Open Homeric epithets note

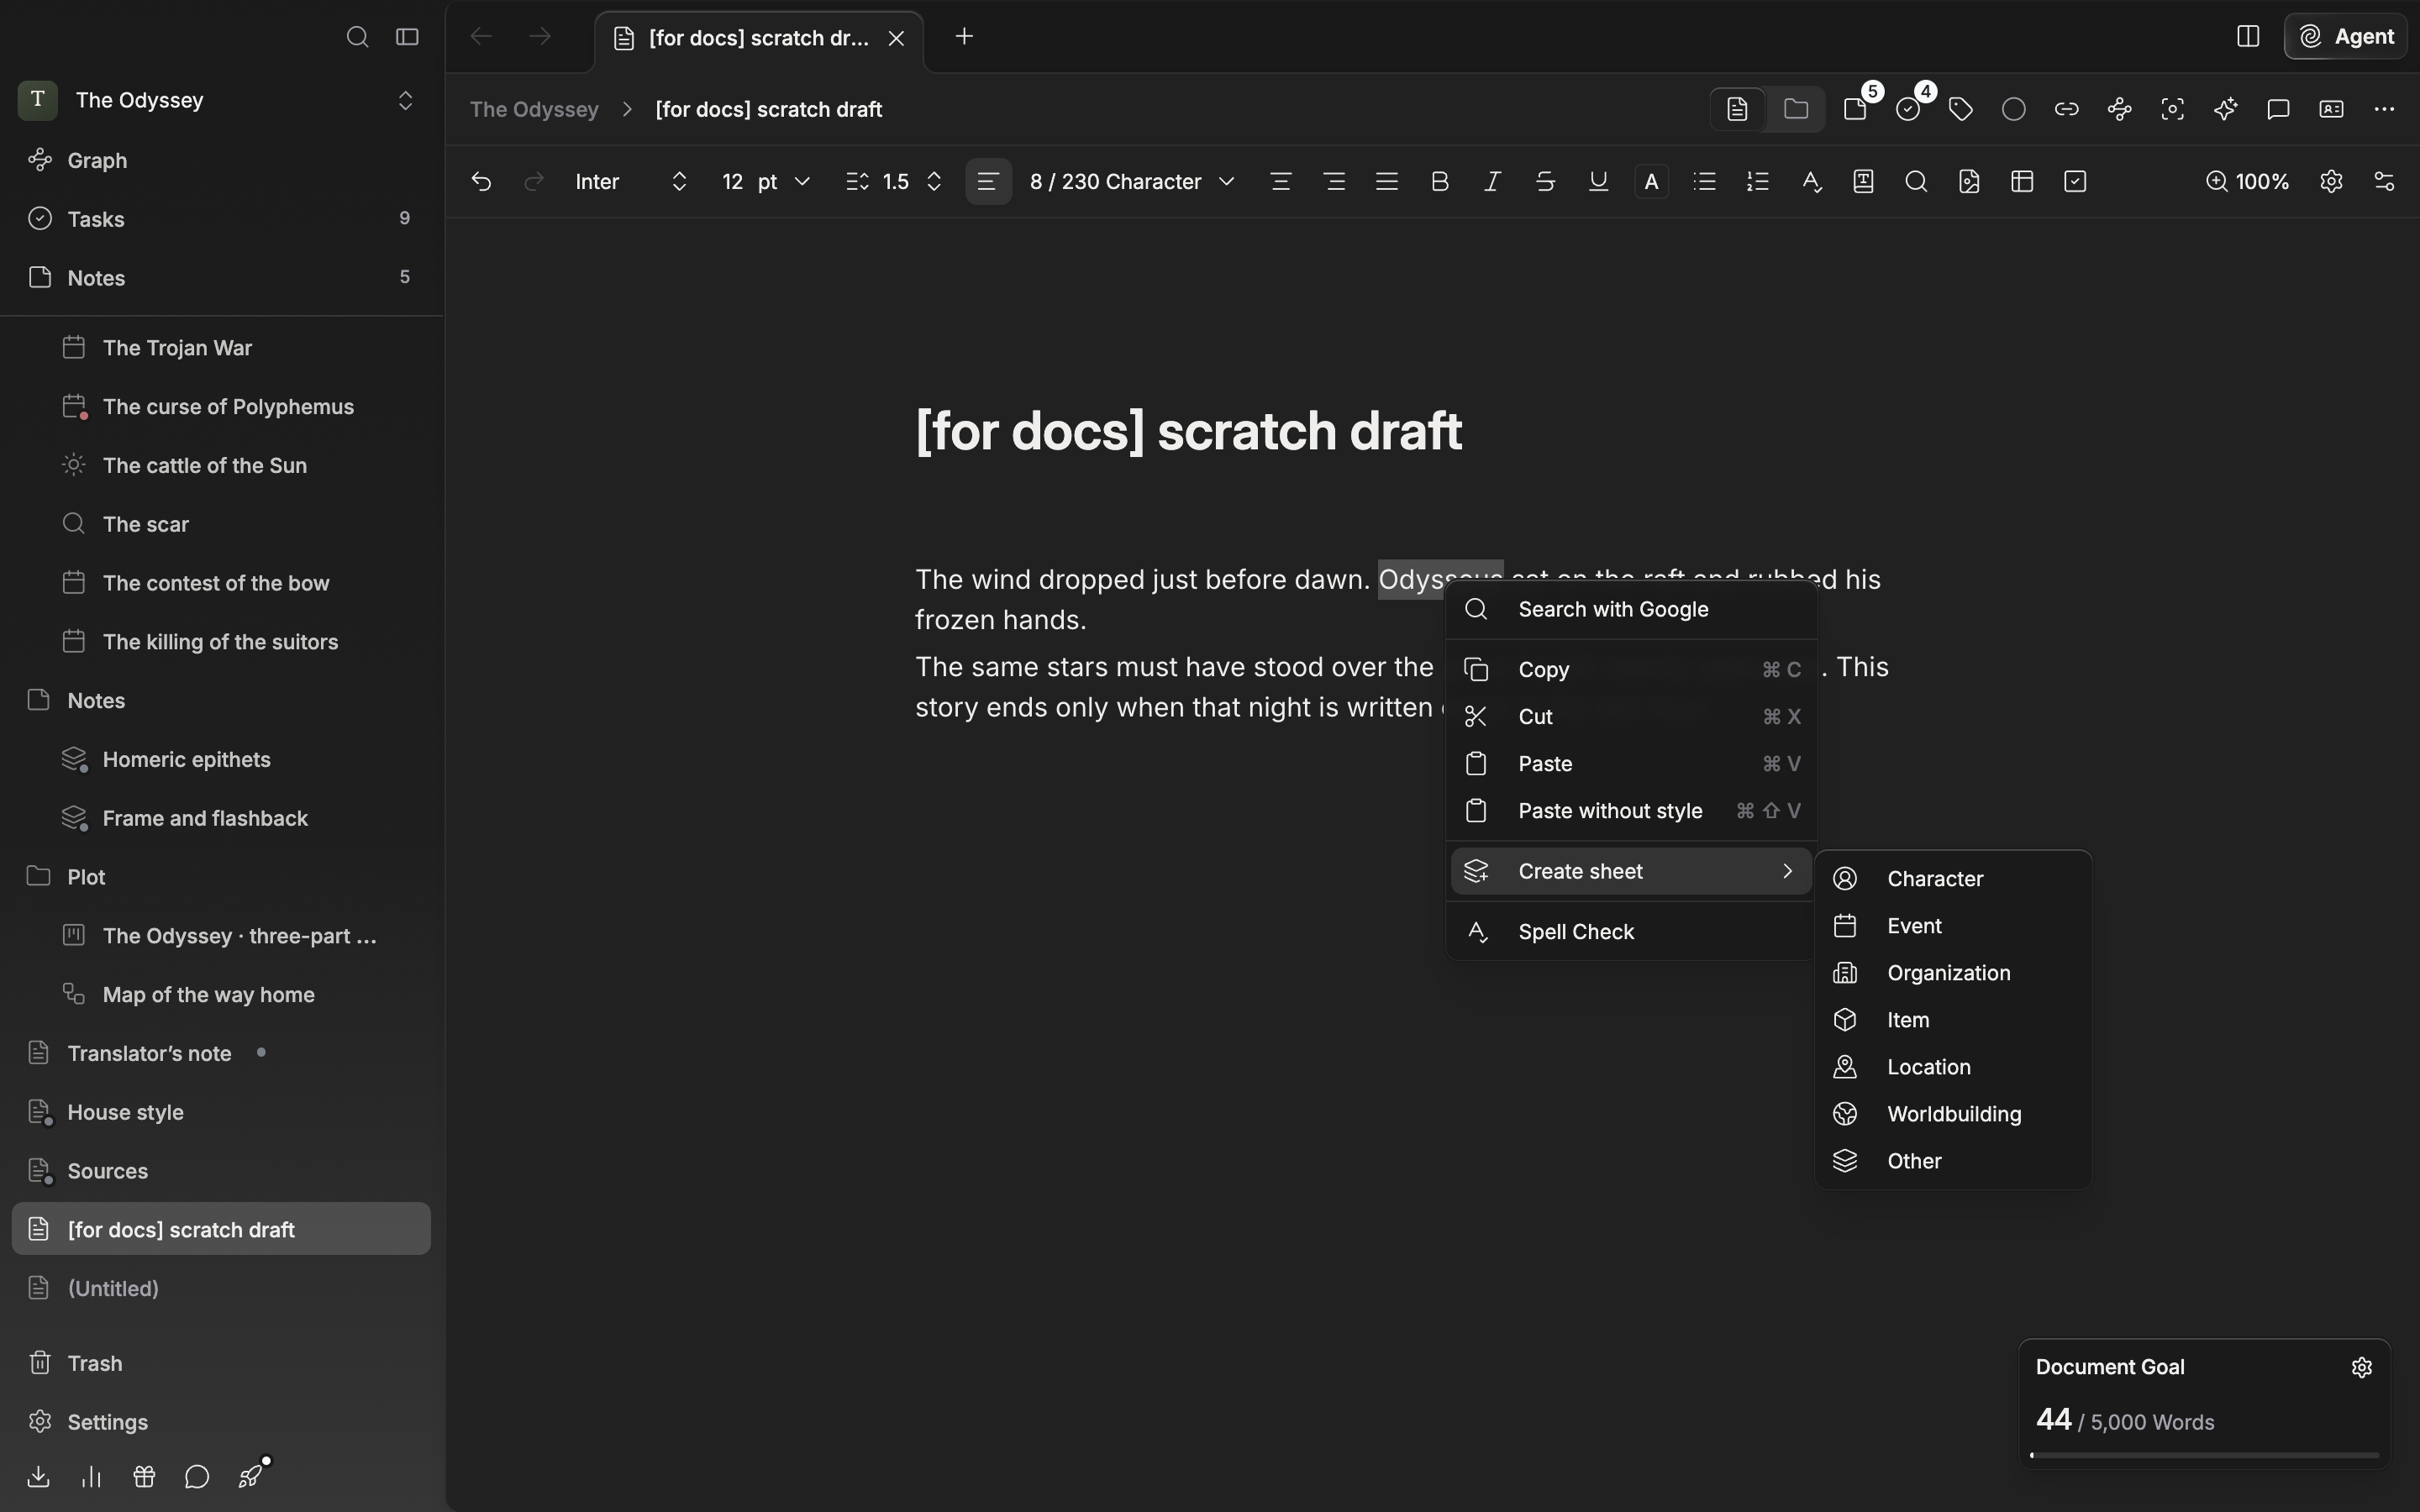click(x=220, y=760)
